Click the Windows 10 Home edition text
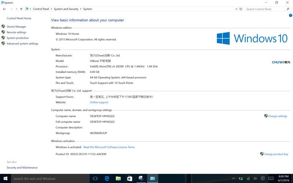Viewport: 293px width, 183px height. click(67, 34)
